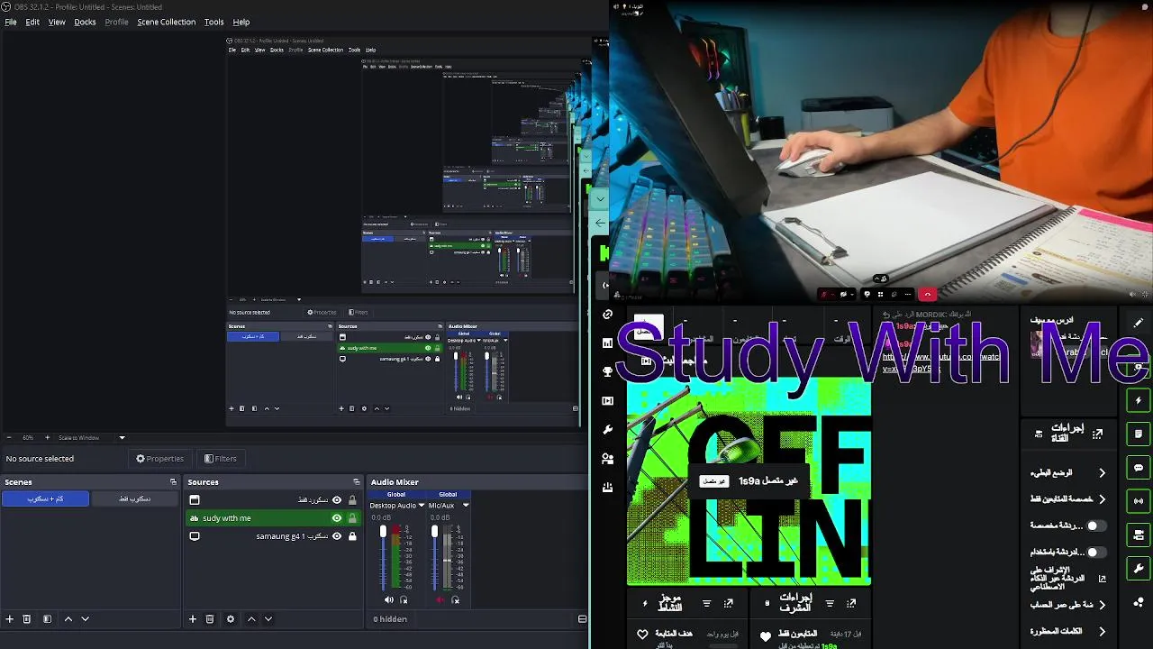Add a new scene in Scenes dock
The image size is (1153, 649).
(10, 619)
